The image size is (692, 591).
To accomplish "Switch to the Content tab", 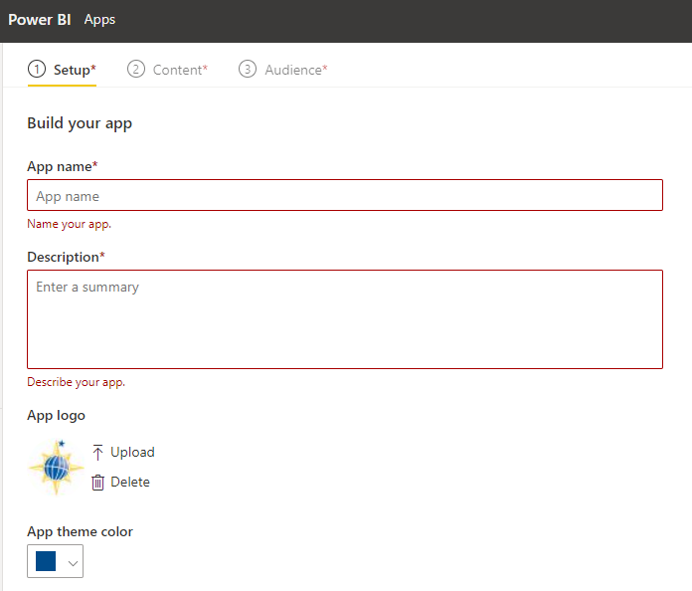I will click(x=168, y=70).
